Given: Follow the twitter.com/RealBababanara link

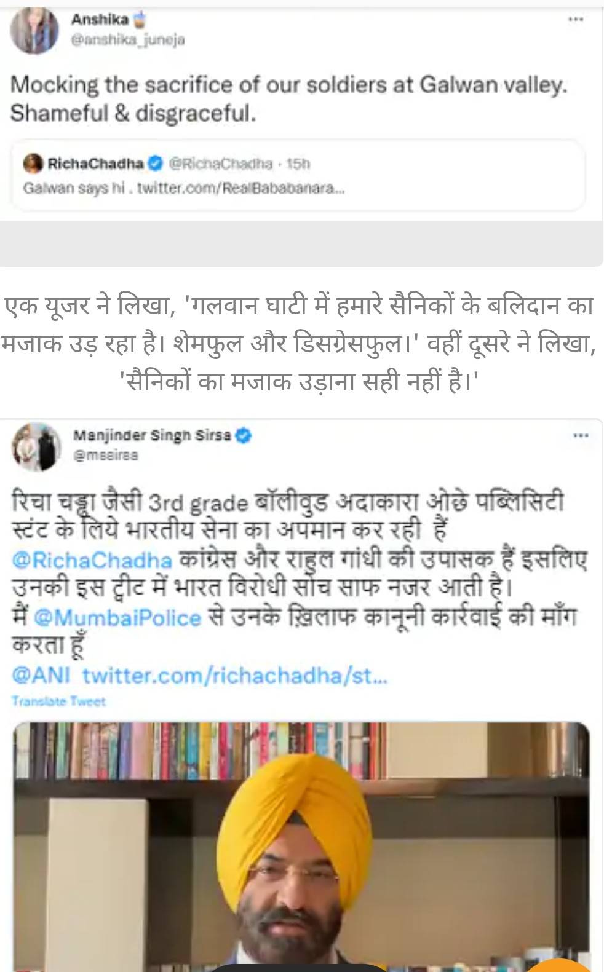Looking at the screenshot, I should 240,188.
